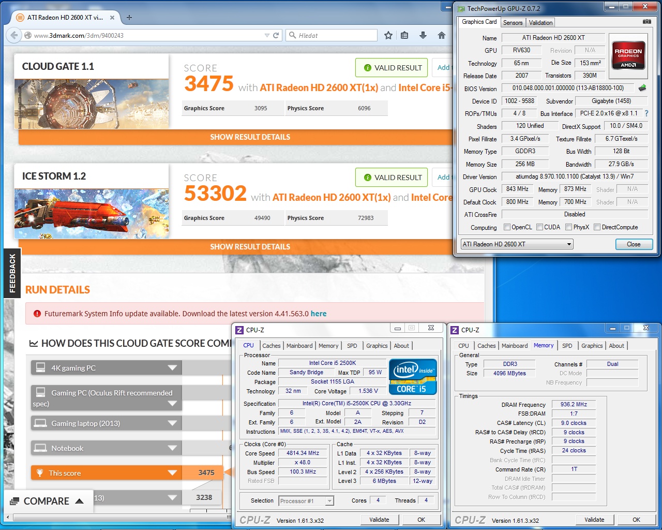Click the Intel Core i5 link in Cloud Gate score
662x530 pixels.
click(x=425, y=87)
